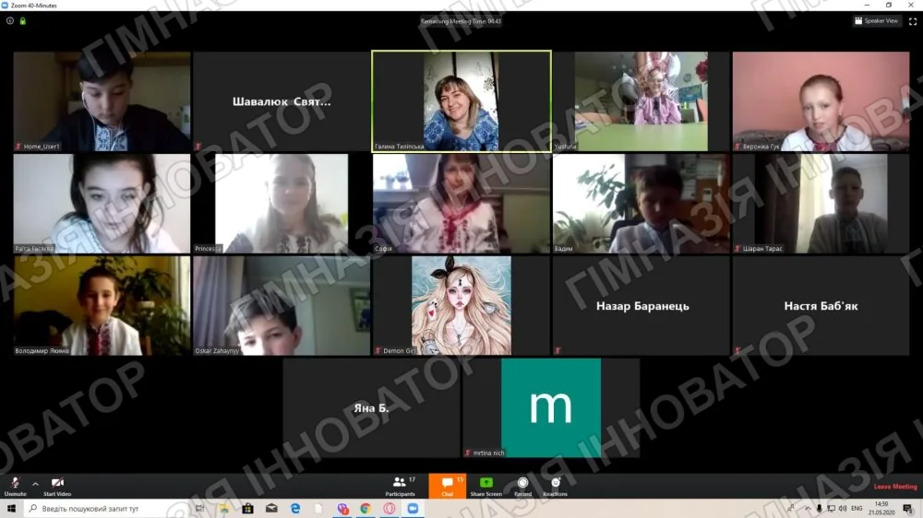Expand audio options arrow next to Unmute
This screenshot has width=923, height=518.
[35, 484]
